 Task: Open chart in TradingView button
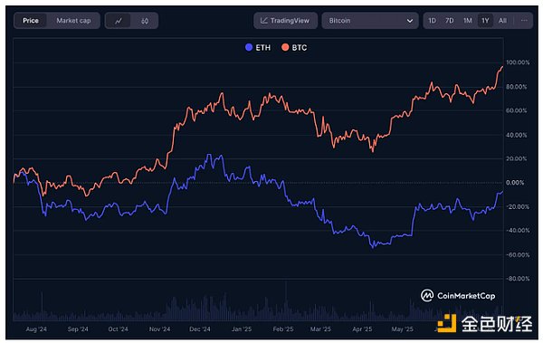(x=285, y=21)
